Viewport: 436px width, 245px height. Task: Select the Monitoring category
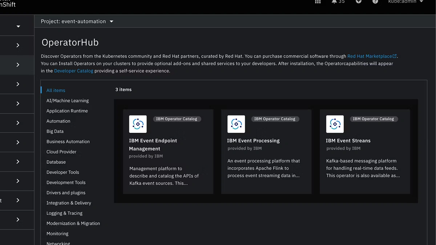click(57, 233)
